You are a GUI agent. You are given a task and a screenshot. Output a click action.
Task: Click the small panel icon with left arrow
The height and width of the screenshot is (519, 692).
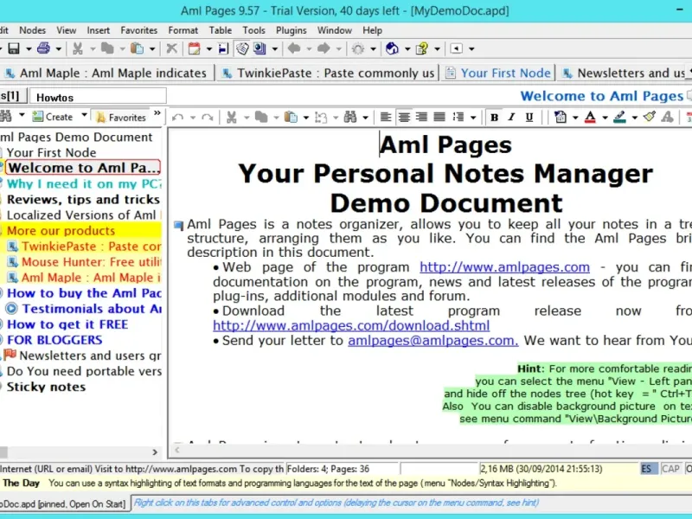[457, 48]
